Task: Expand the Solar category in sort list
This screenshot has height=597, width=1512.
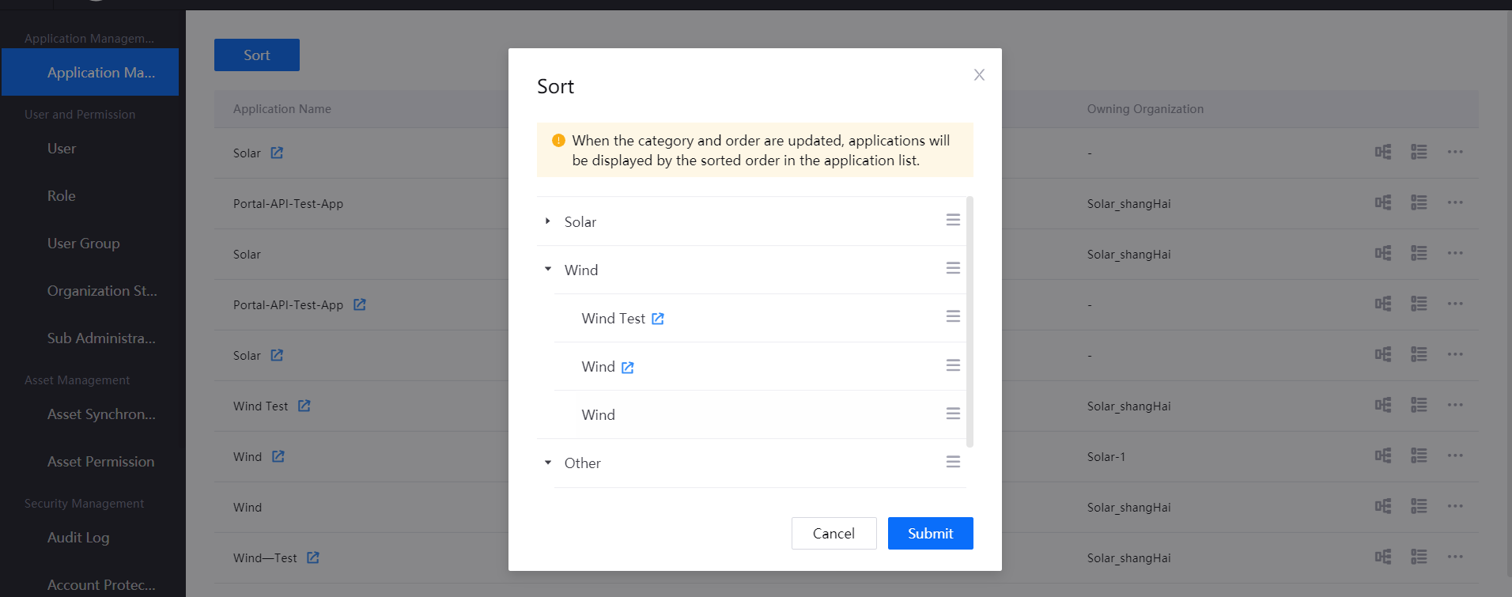Action: (x=547, y=221)
